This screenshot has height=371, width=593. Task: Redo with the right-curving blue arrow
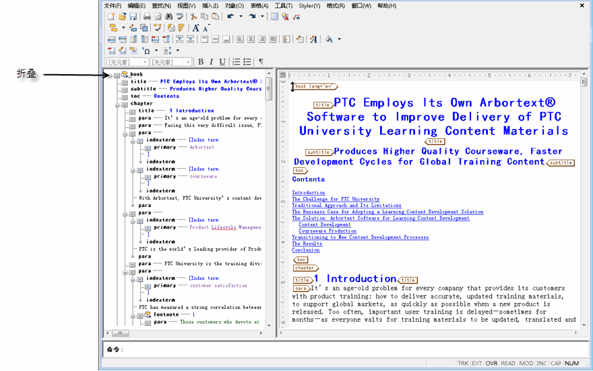pos(252,17)
